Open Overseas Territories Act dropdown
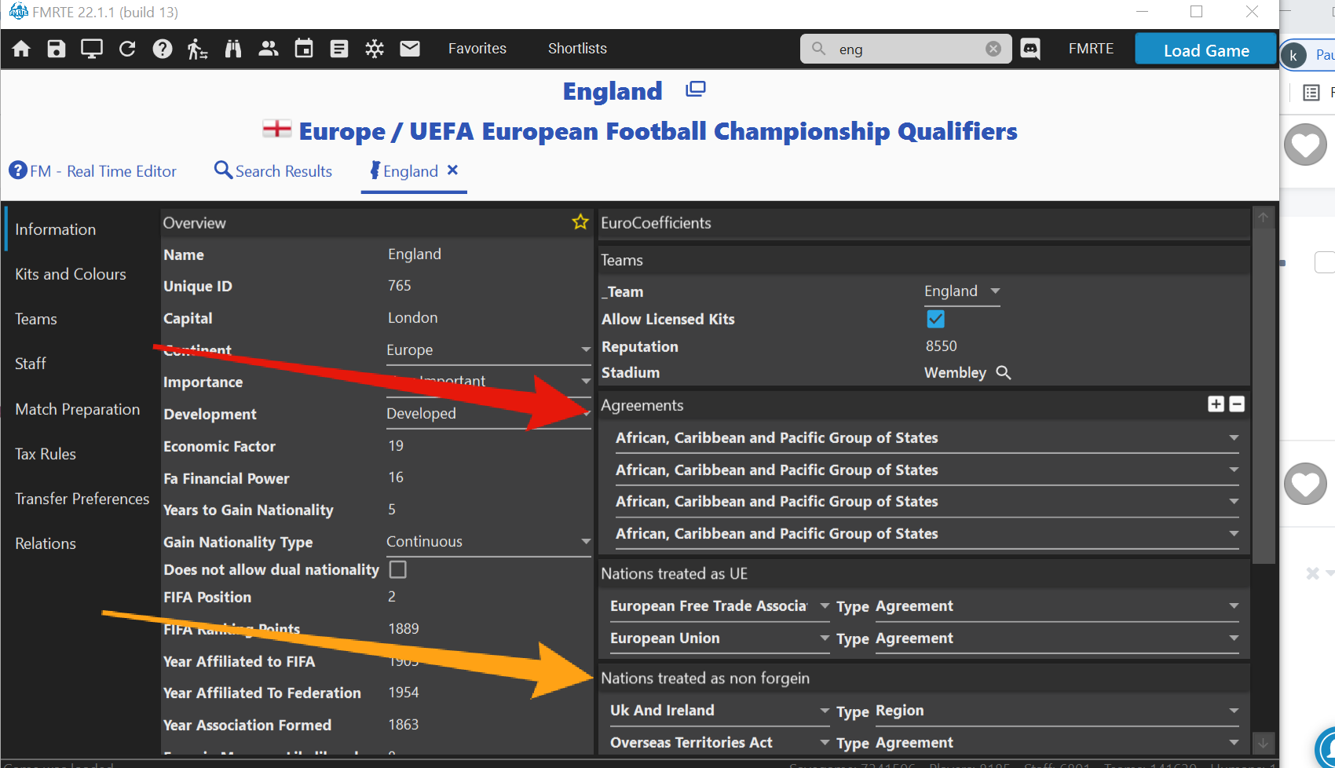 (x=720, y=743)
